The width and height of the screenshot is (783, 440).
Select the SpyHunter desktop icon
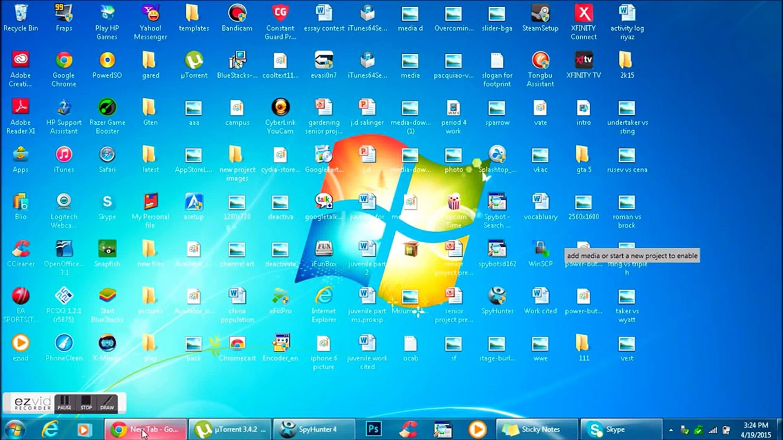click(497, 301)
